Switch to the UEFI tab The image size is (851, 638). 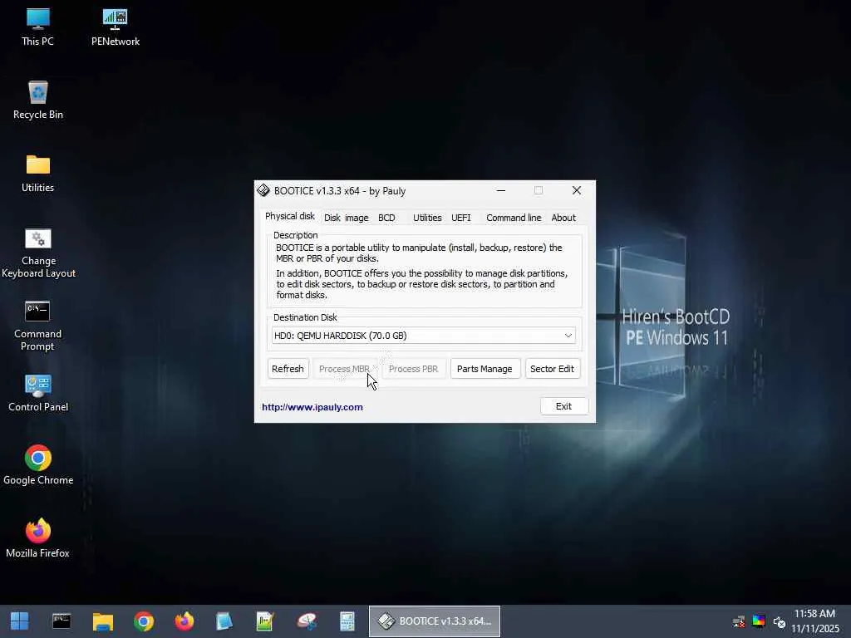(460, 218)
